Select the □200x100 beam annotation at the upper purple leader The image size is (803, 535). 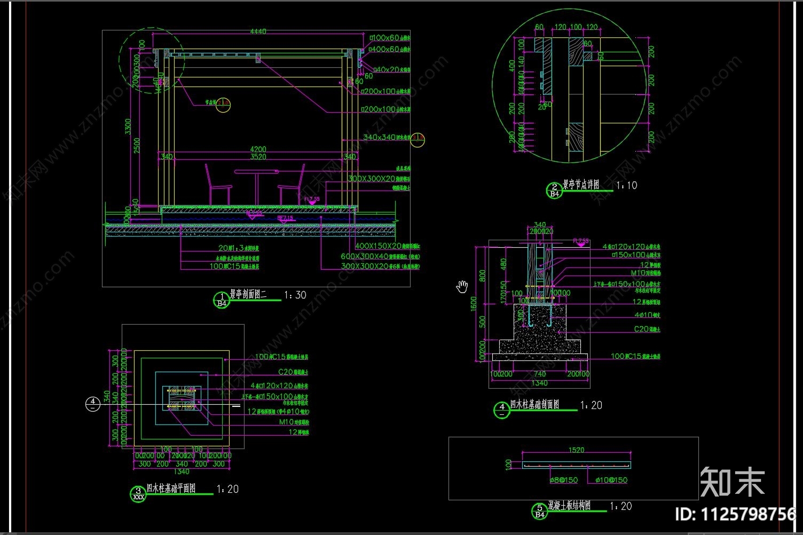386,91
